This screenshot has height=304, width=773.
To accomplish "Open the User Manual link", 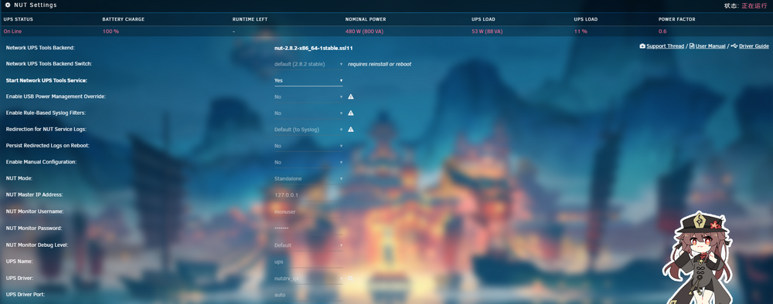I will coord(710,46).
